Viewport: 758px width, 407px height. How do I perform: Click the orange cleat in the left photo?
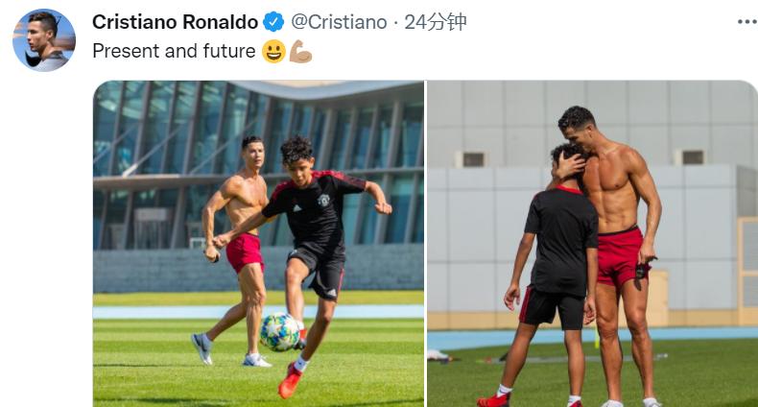click(x=290, y=380)
